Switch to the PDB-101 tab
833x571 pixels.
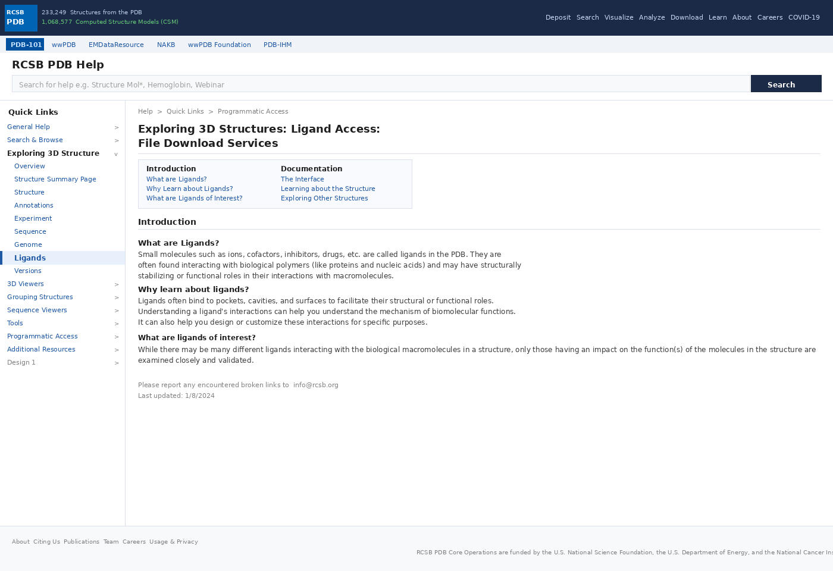[24, 44]
